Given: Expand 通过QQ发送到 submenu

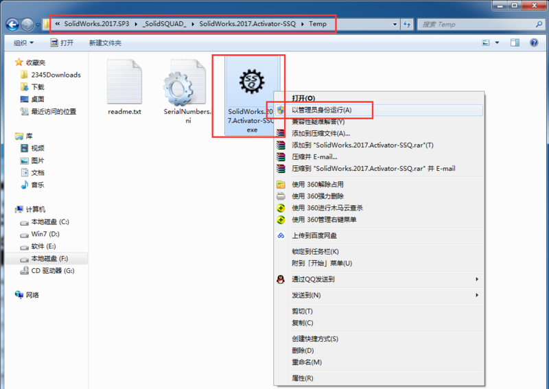Looking at the screenshot, I should pyautogui.click(x=379, y=279).
